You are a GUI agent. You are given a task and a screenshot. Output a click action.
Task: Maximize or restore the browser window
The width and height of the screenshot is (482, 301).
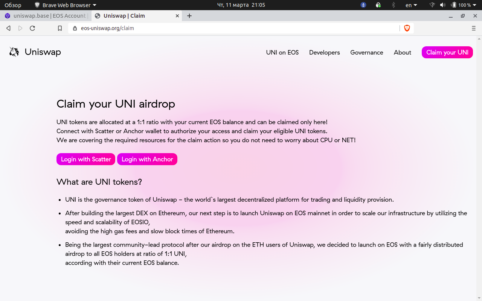(463, 16)
